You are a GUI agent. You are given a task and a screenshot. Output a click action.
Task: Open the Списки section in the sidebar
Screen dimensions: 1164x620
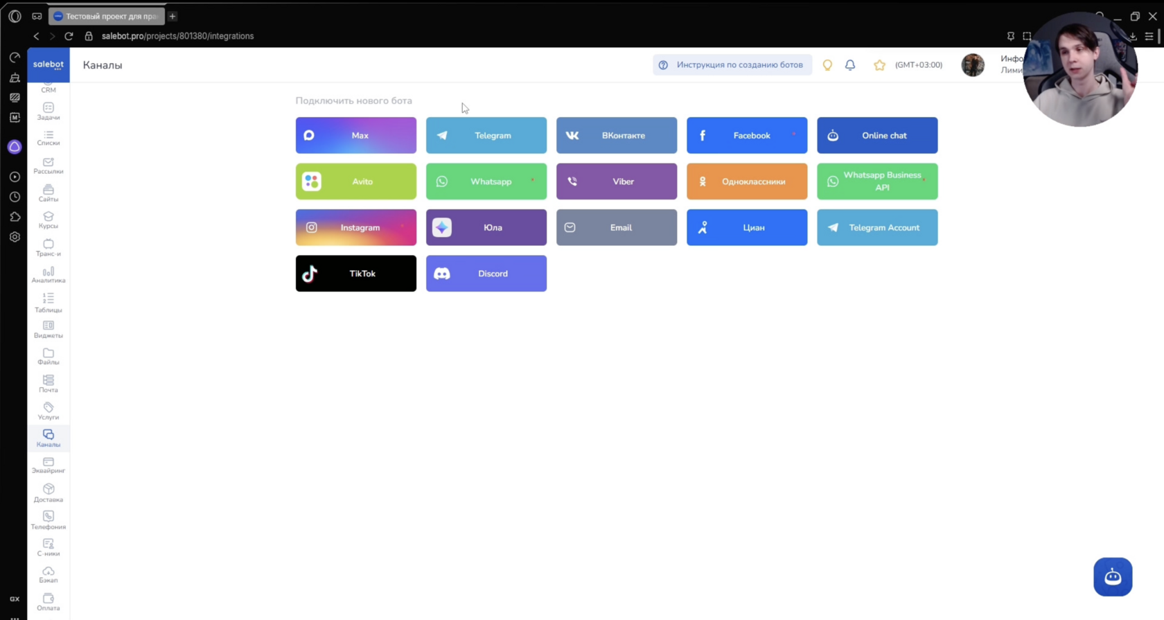(x=48, y=139)
